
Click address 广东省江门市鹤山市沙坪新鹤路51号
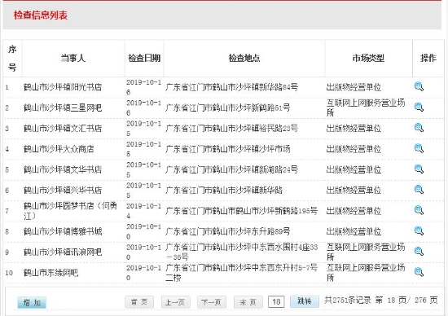pos(228,108)
